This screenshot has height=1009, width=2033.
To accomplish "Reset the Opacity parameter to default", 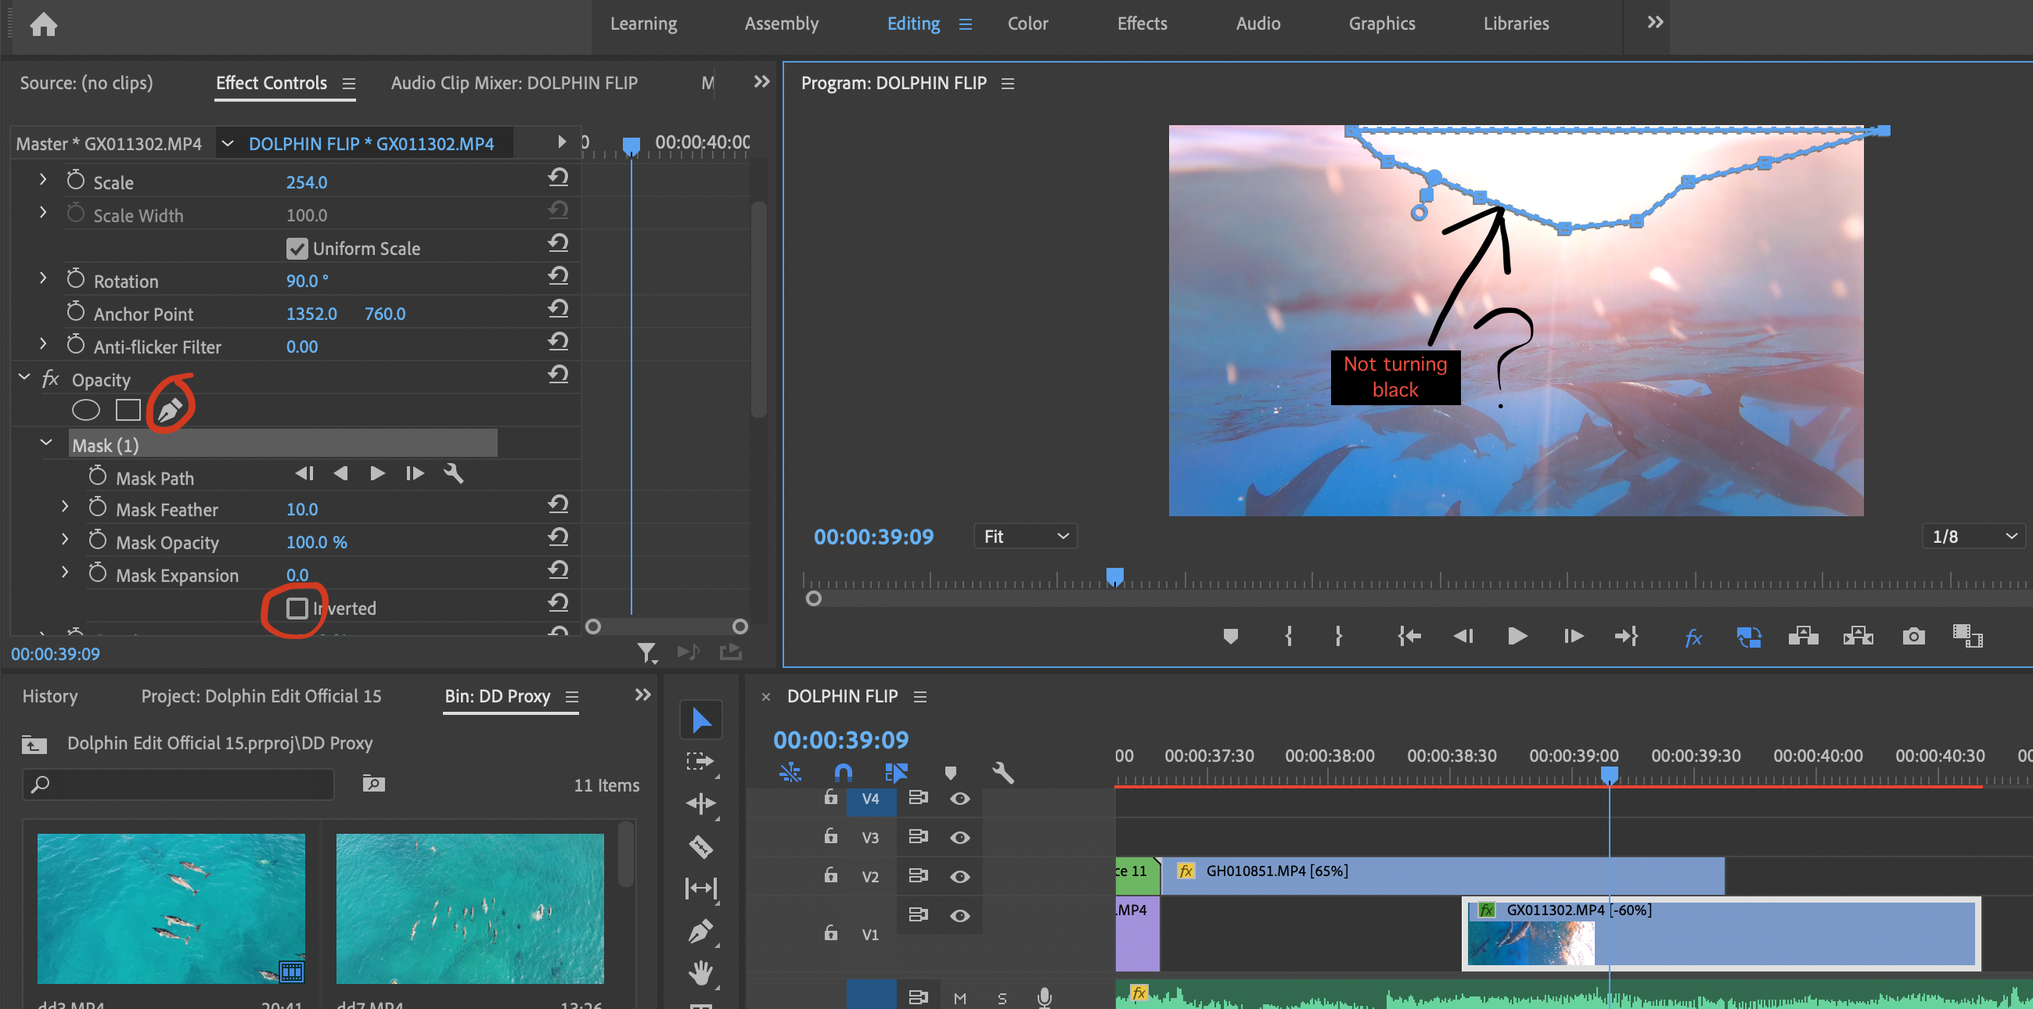I will (559, 375).
